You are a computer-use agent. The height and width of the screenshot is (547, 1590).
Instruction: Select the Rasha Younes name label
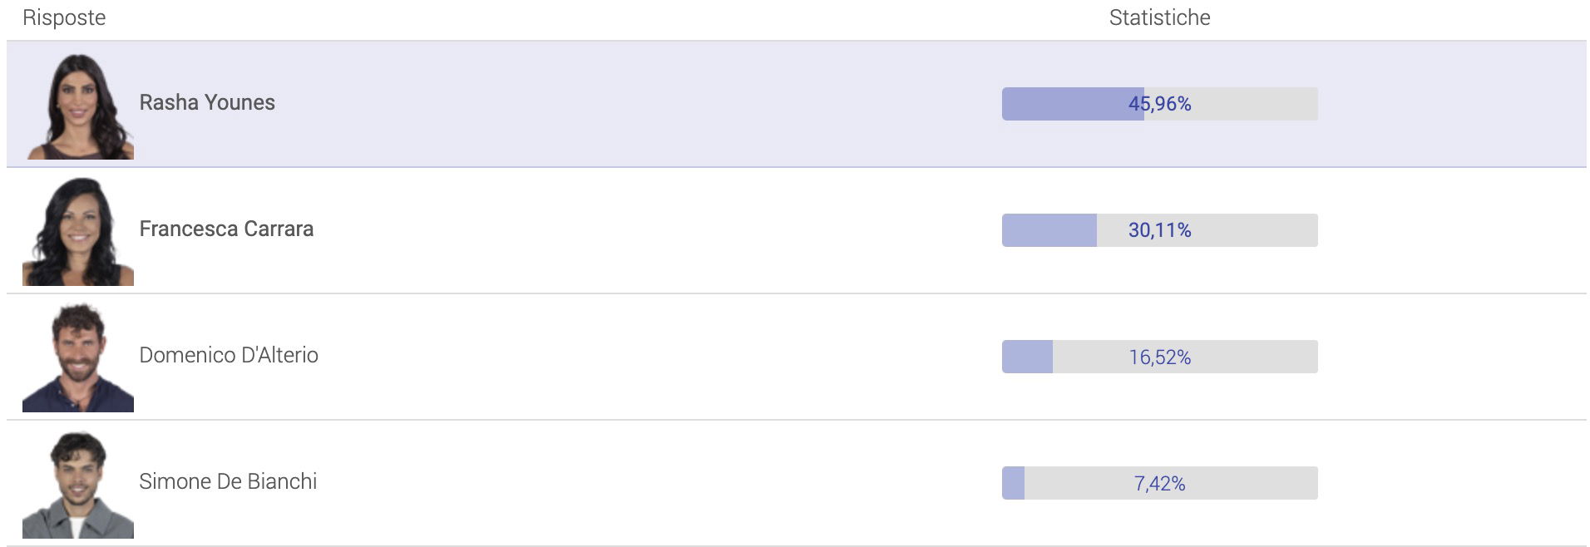point(207,102)
